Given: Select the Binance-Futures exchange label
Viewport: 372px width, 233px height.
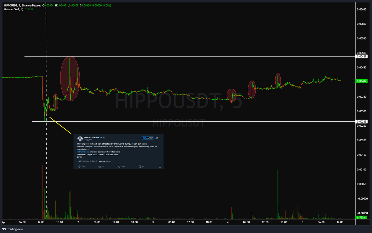Looking at the screenshot, I should click(31, 5).
